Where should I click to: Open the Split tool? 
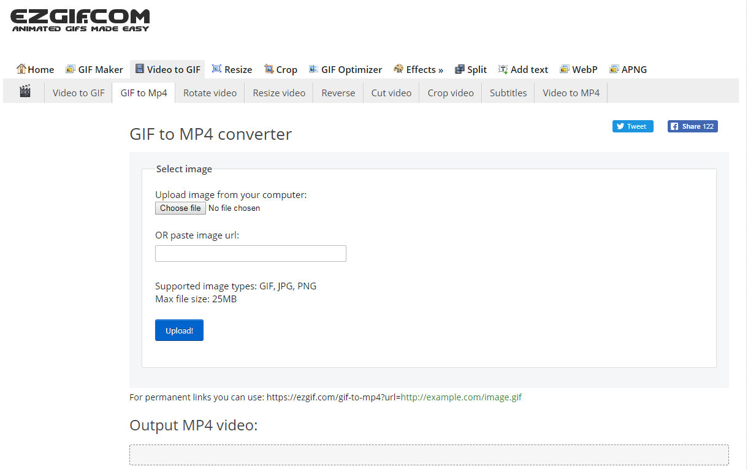coord(471,69)
